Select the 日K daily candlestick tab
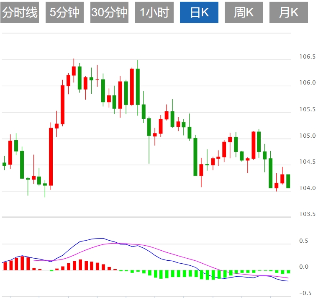The width and height of the screenshot is (318, 298). [199, 13]
